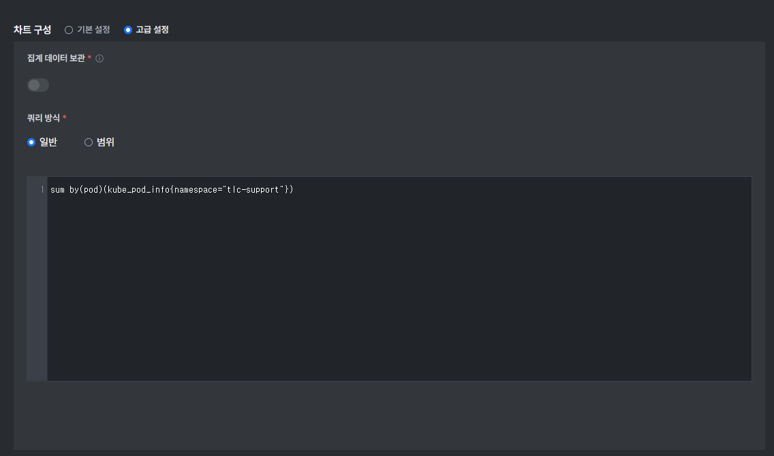Click the 쿼리 방식 field label

[x=44, y=118]
